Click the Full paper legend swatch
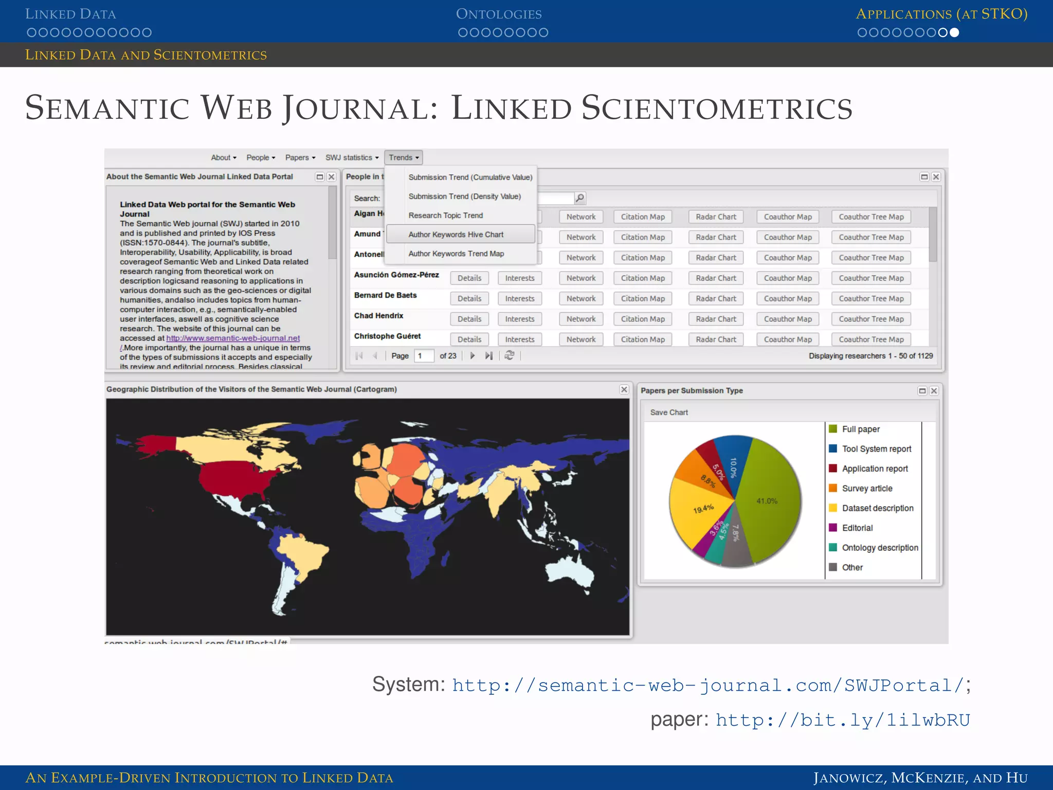 833,429
